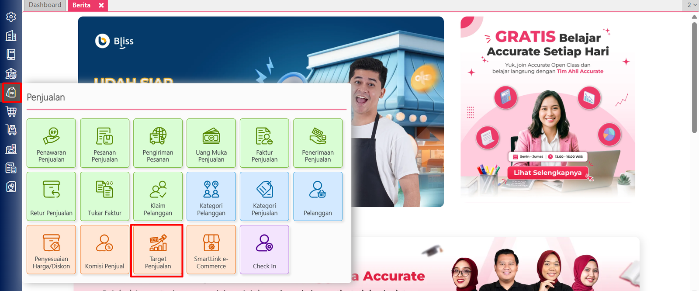Switch to the Dashboard tab
The image size is (699, 291).
click(45, 5)
